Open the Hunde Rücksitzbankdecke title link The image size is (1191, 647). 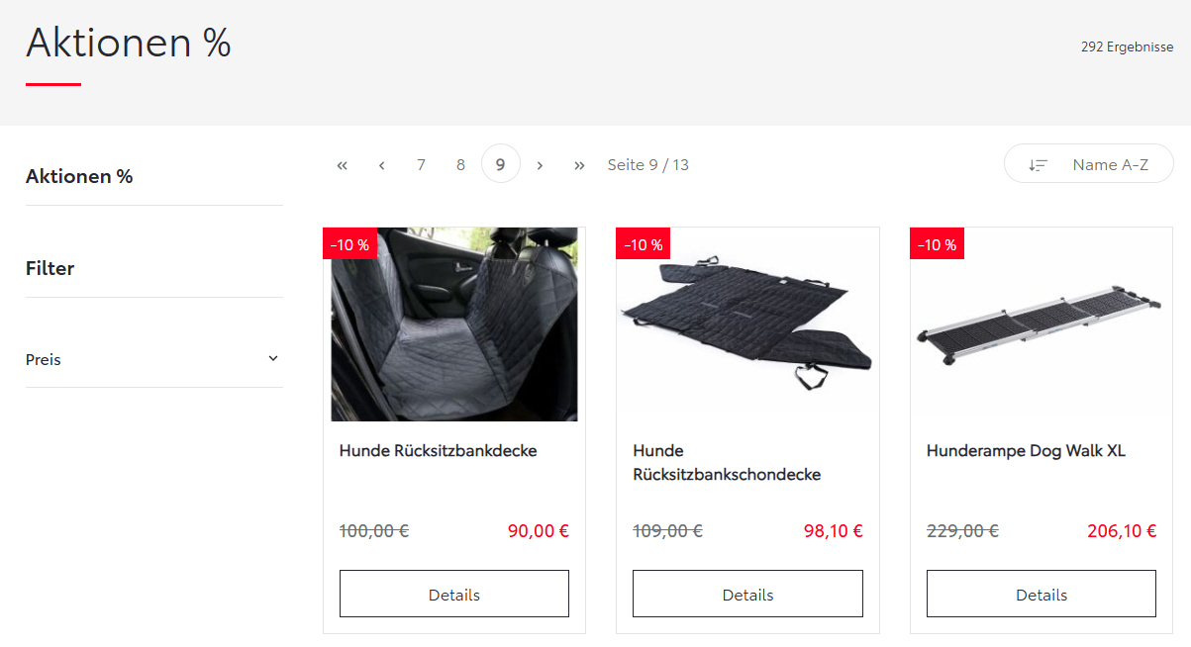click(x=438, y=451)
